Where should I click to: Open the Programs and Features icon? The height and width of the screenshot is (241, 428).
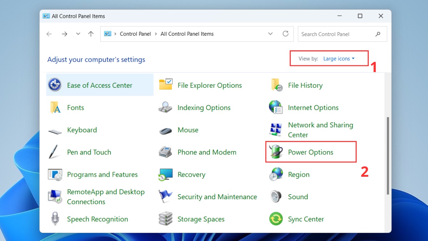(x=55, y=175)
